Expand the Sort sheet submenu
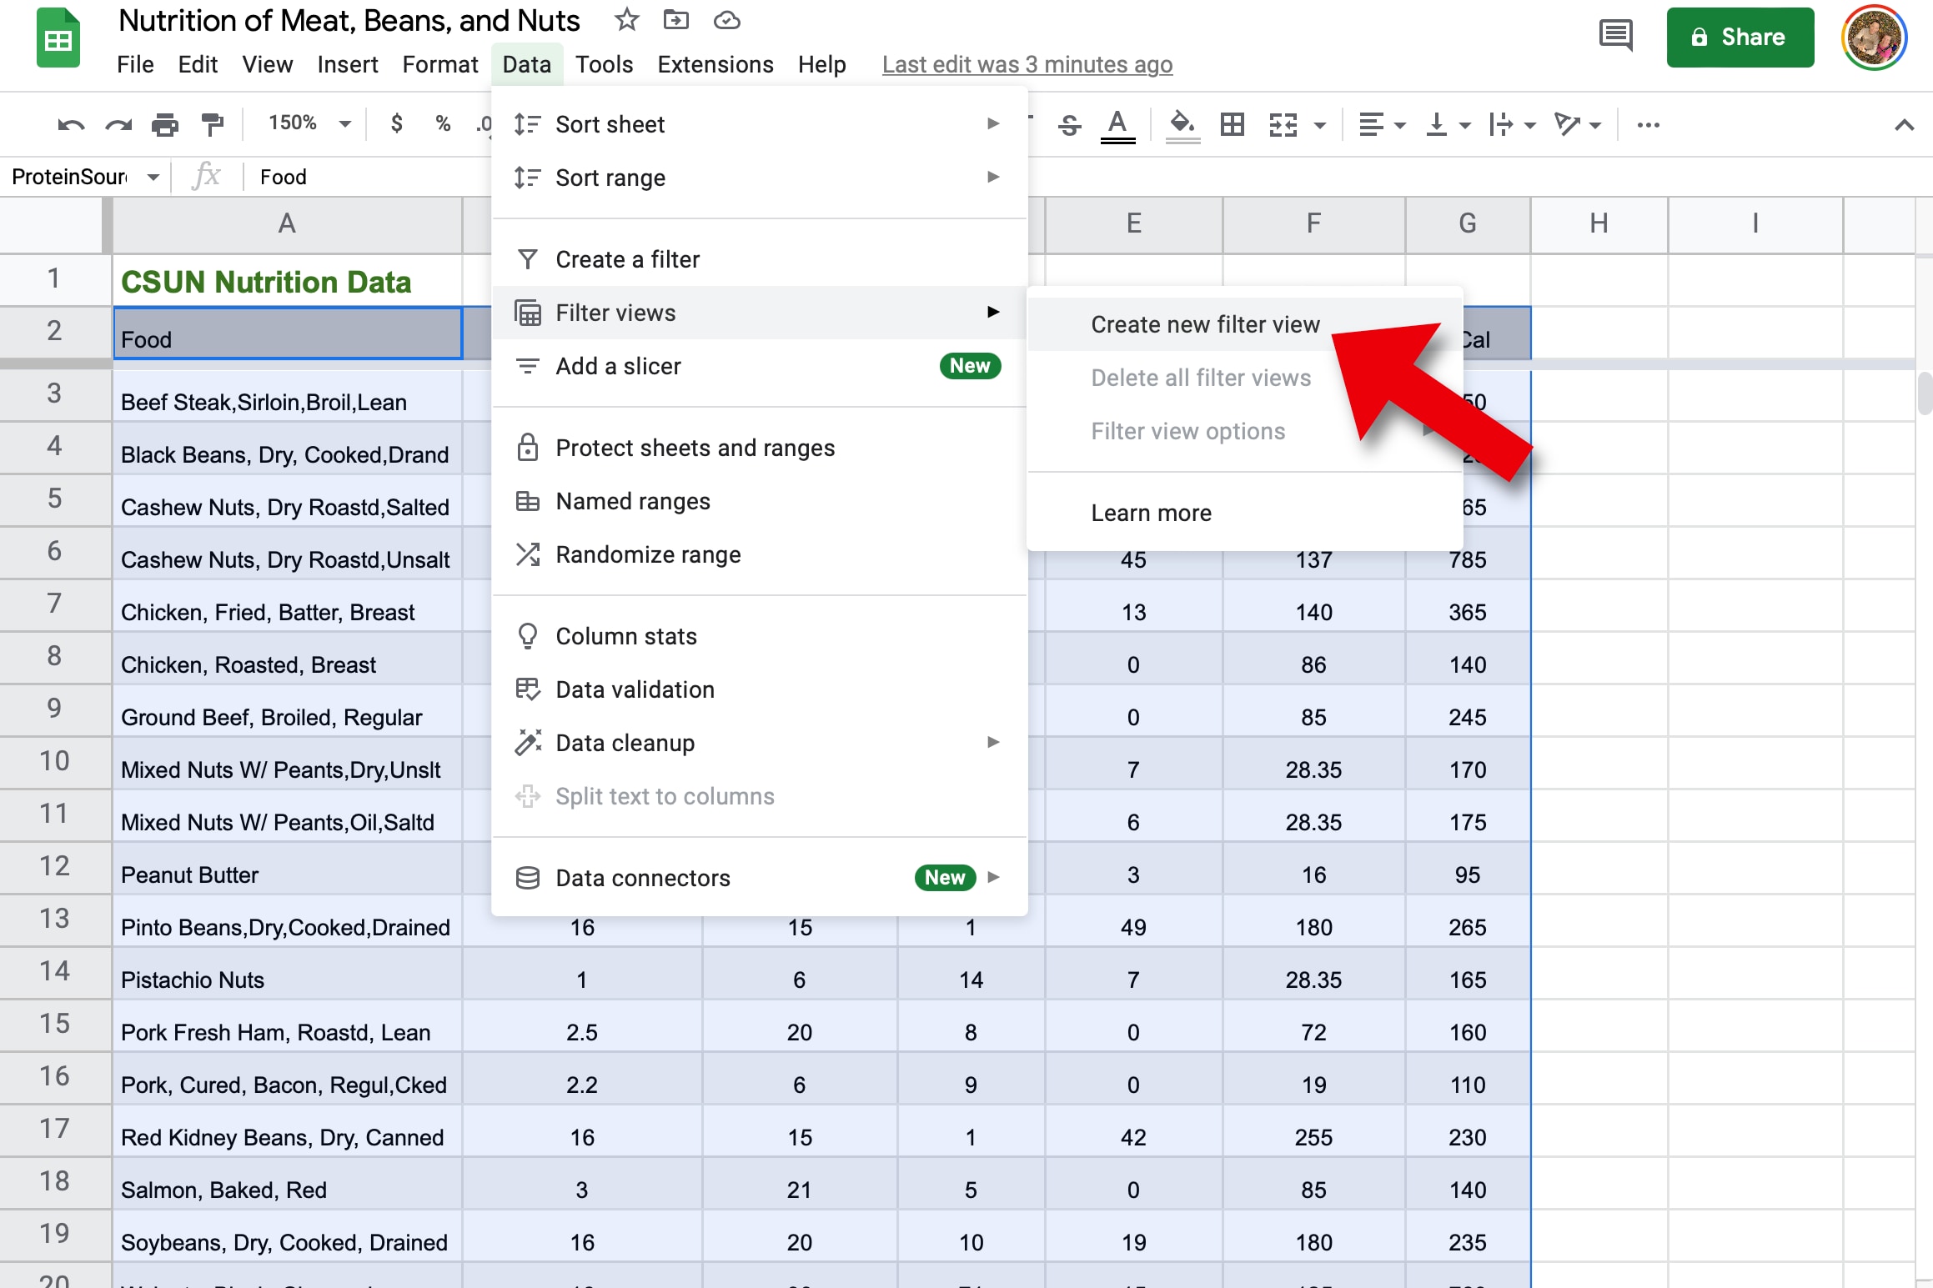Screen dimensions: 1933x1288 pyautogui.click(x=759, y=124)
